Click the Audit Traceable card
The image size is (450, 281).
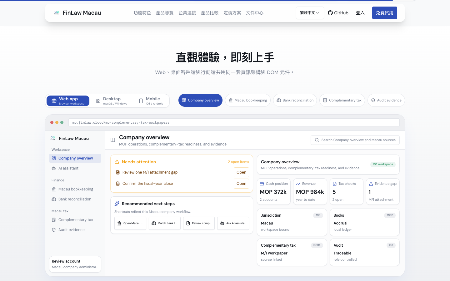coord(365,252)
